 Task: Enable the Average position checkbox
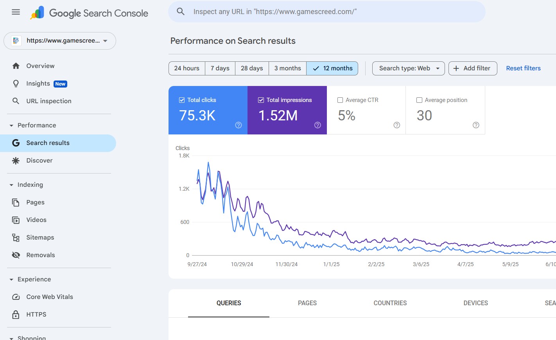(x=420, y=100)
